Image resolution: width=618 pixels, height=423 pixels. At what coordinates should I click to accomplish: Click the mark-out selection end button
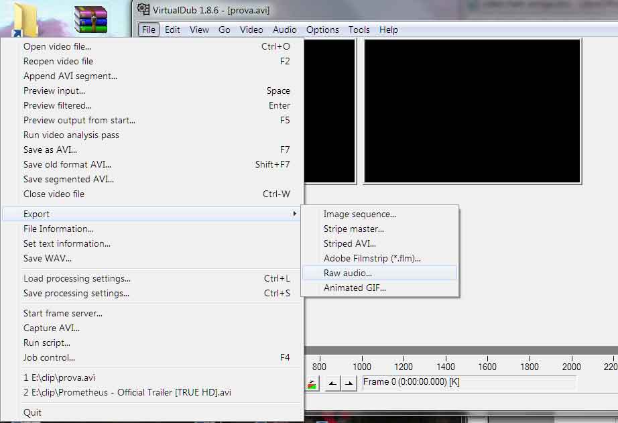349,383
